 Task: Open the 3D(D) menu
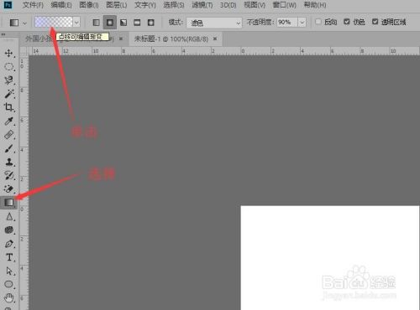point(228,5)
